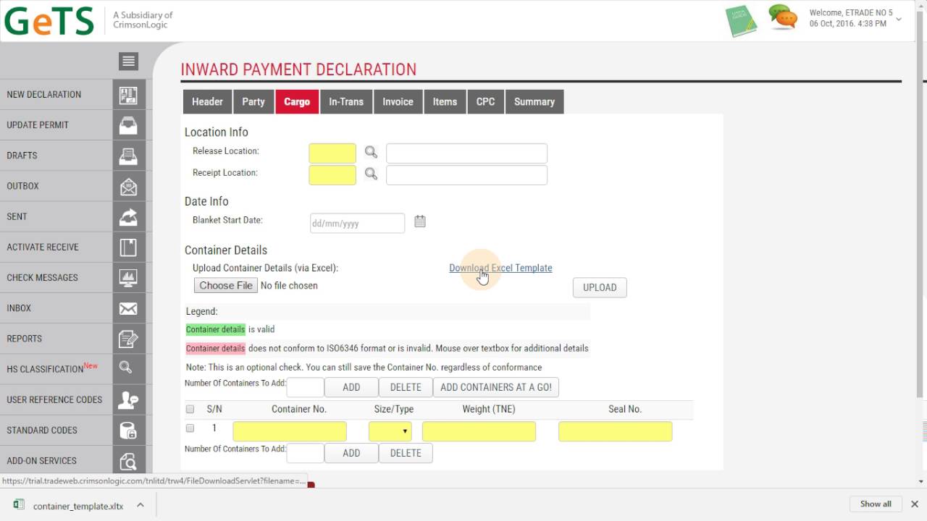Click the Seal No. field in row 1
The image size is (927, 521).
(x=615, y=431)
